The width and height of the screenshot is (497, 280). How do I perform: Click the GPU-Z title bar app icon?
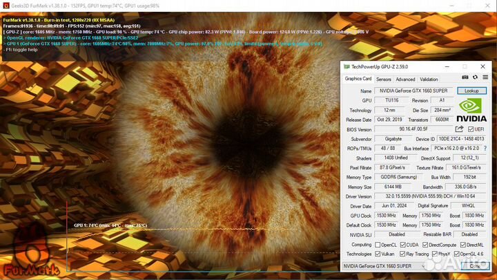click(347, 66)
